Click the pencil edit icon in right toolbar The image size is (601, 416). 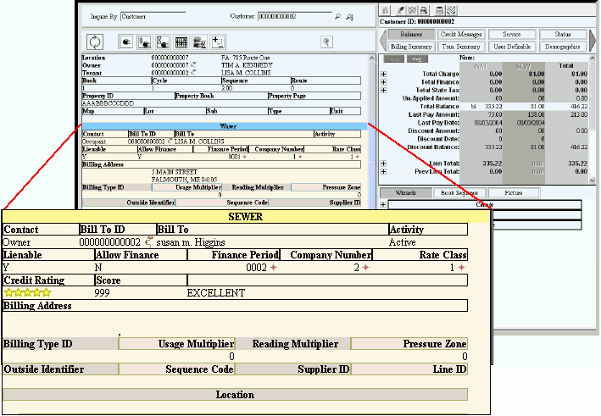pos(398,9)
